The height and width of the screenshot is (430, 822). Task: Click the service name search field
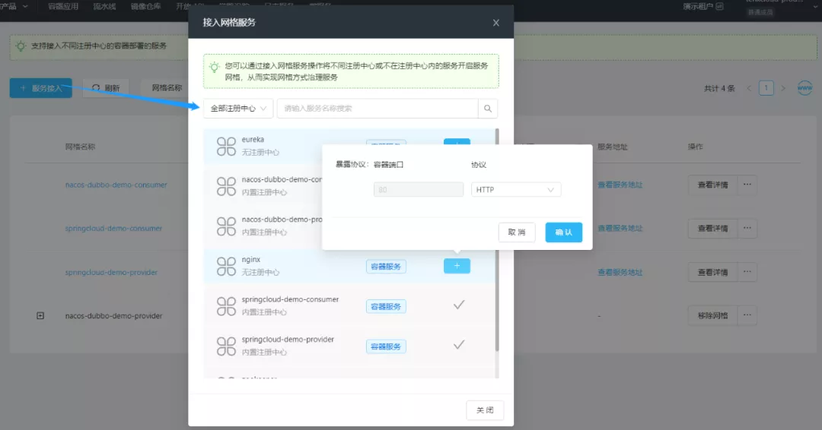pos(378,109)
